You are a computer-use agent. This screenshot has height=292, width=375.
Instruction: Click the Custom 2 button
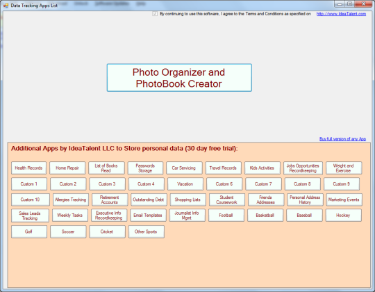[68, 184]
